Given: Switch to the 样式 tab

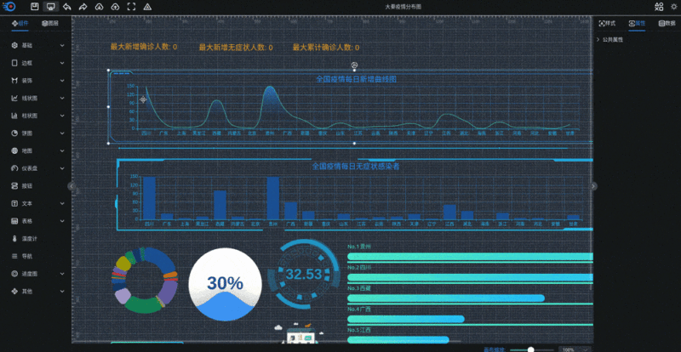Looking at the screenshot, I should [x=607, y=23].
